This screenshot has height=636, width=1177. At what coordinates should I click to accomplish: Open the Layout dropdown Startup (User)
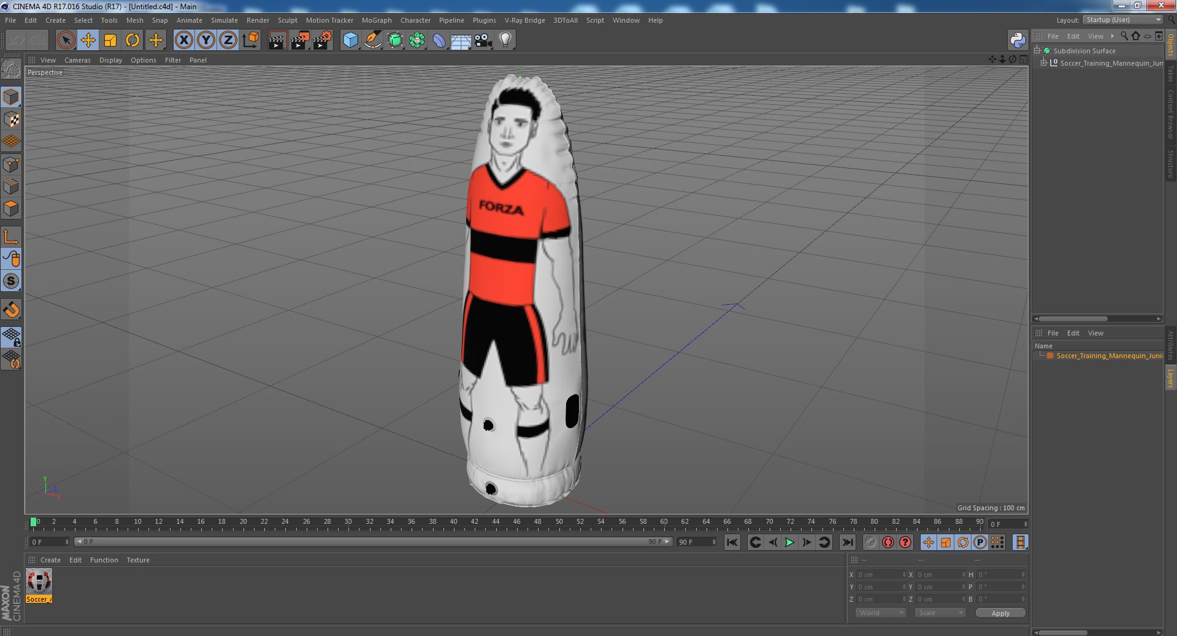pyautogui.click(x=1122, y=20)
